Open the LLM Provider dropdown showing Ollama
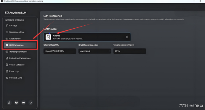 coord(87,37)
